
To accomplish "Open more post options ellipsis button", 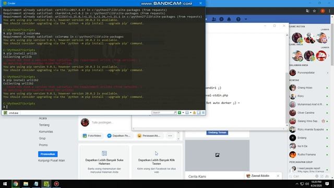I will 170,136.
